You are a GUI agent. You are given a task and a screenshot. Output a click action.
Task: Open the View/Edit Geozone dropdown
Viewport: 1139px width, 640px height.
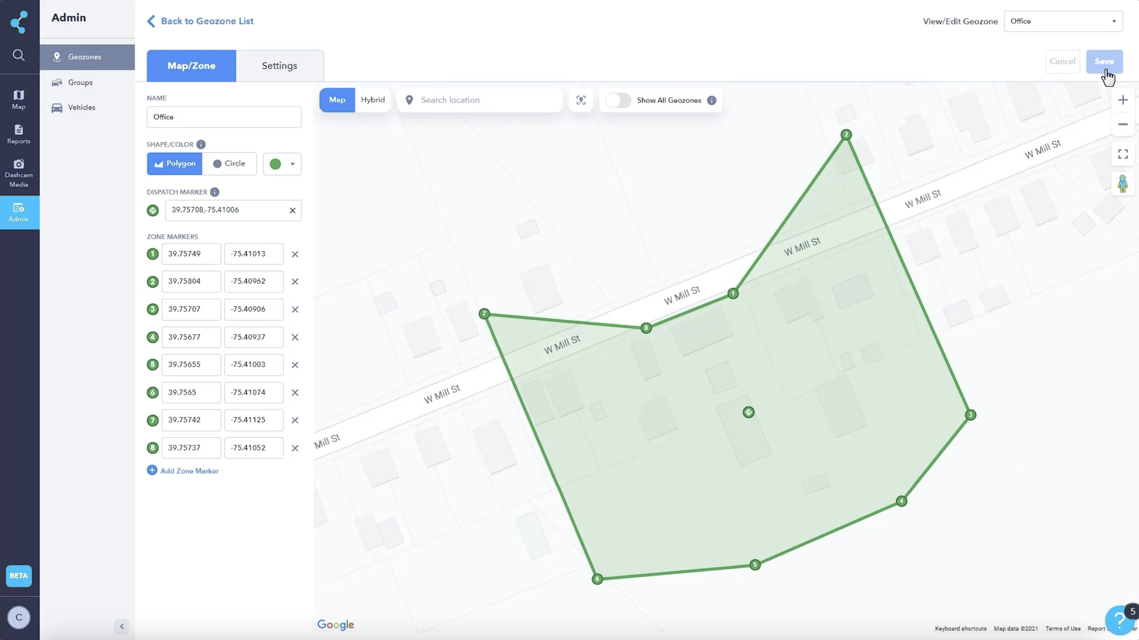(x=1063, y=21)
